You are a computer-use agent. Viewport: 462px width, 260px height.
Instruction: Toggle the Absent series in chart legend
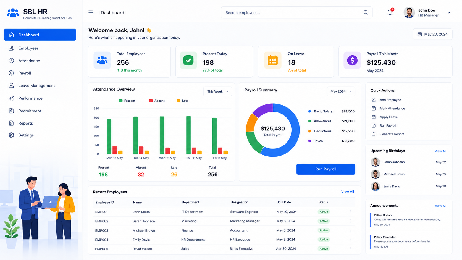point(157,101)
